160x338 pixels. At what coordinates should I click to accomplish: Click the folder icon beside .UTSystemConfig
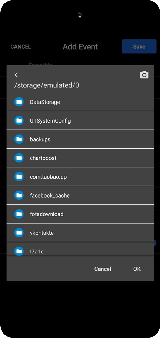tap(19, 120)
